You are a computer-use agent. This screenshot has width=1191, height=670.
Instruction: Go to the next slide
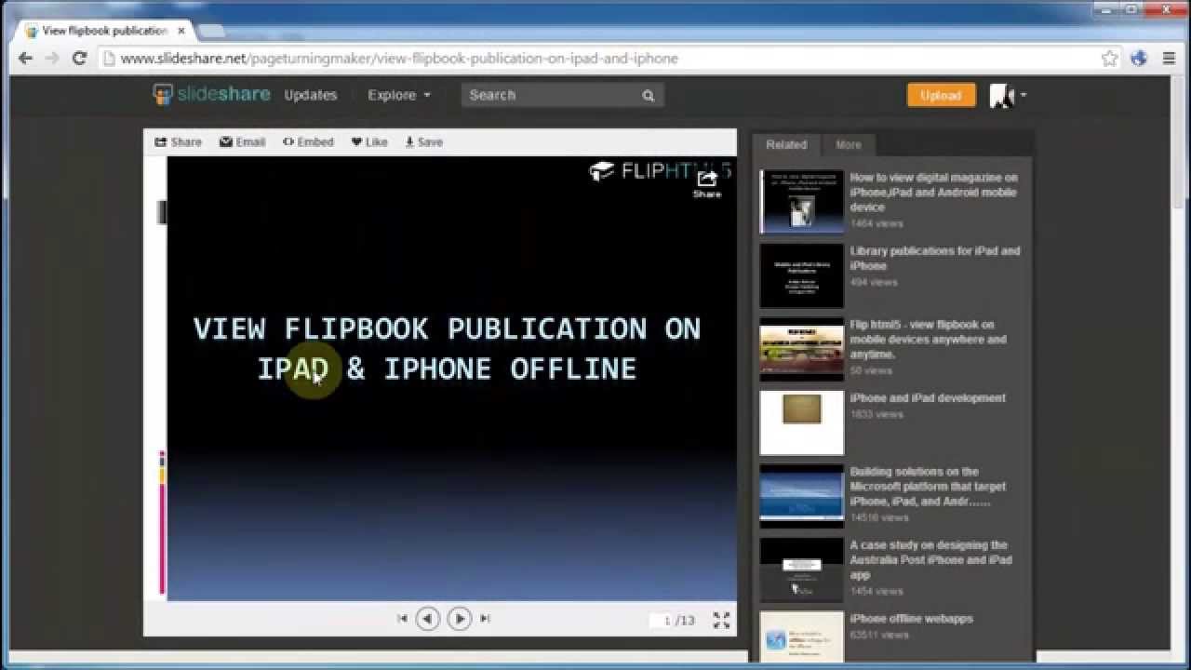(x=460, y=618)
